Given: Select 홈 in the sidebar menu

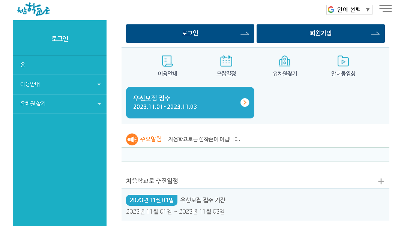Looking at the screenshot, I should click(x=23, y=64).
